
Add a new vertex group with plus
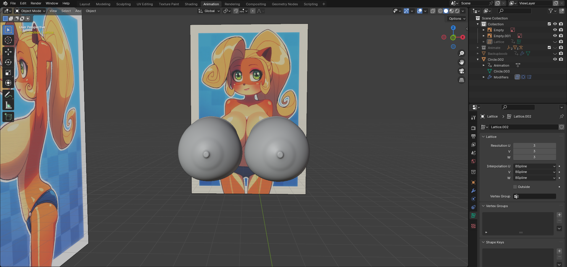[559, 215]
